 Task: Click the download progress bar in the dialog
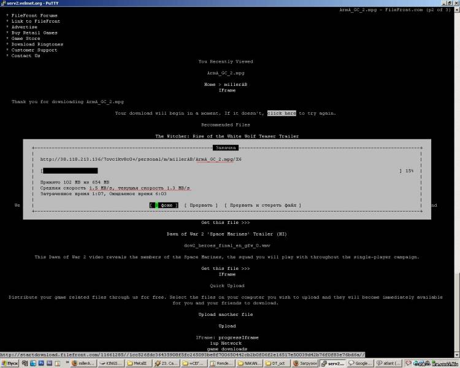tap(221, 171)
